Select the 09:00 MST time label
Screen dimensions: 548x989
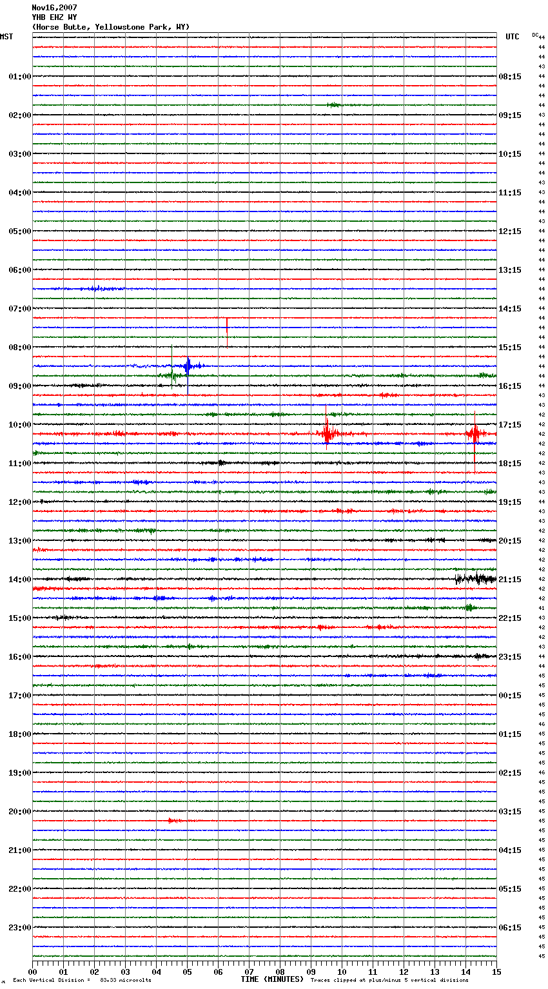pos(20,386)
